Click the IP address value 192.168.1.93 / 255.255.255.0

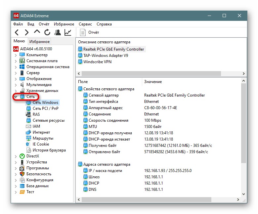tap(168, 171)
